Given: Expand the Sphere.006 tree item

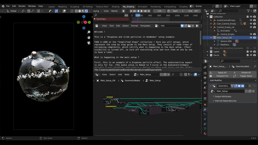Looking at the screenshot, I should (x=215, y=41).
